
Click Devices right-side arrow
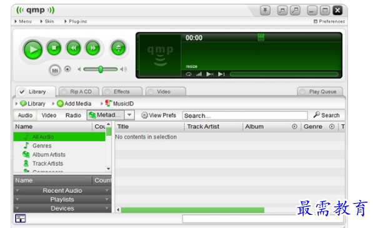(x=107, y=208)
